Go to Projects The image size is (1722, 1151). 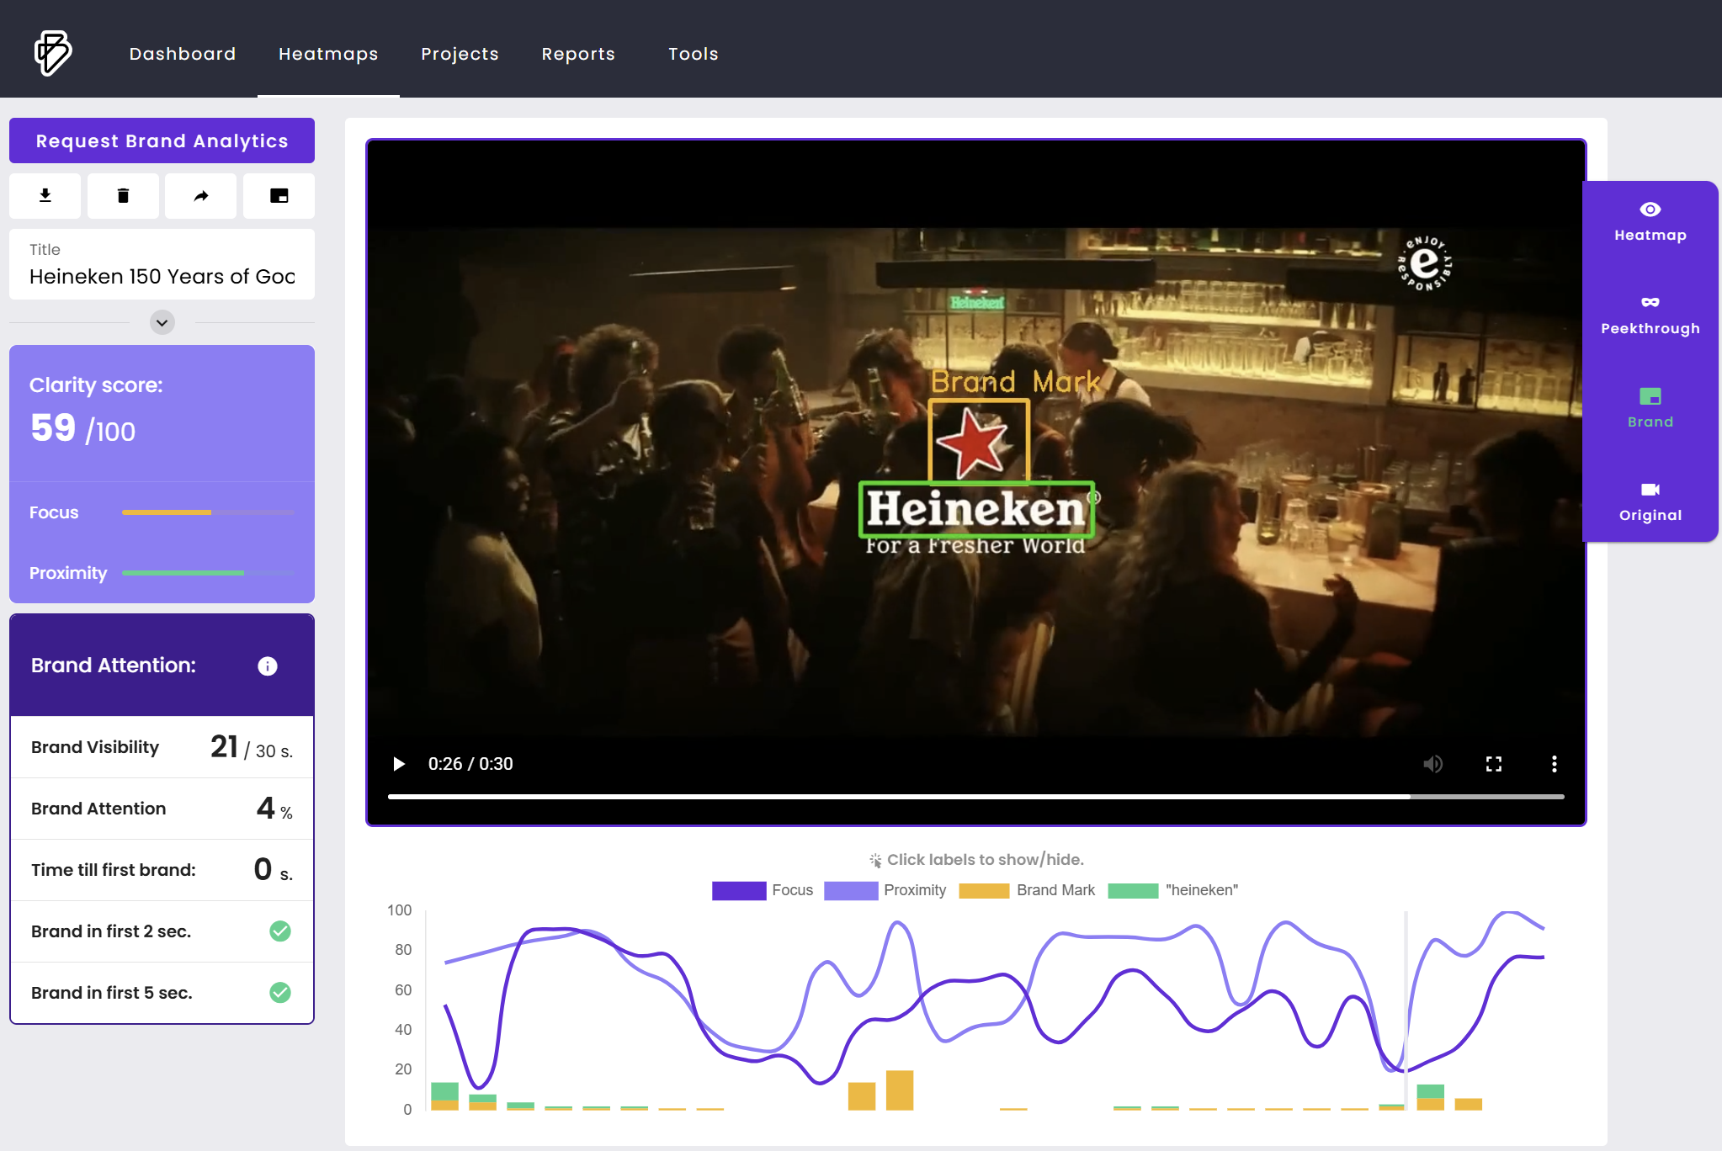point(460,54)
